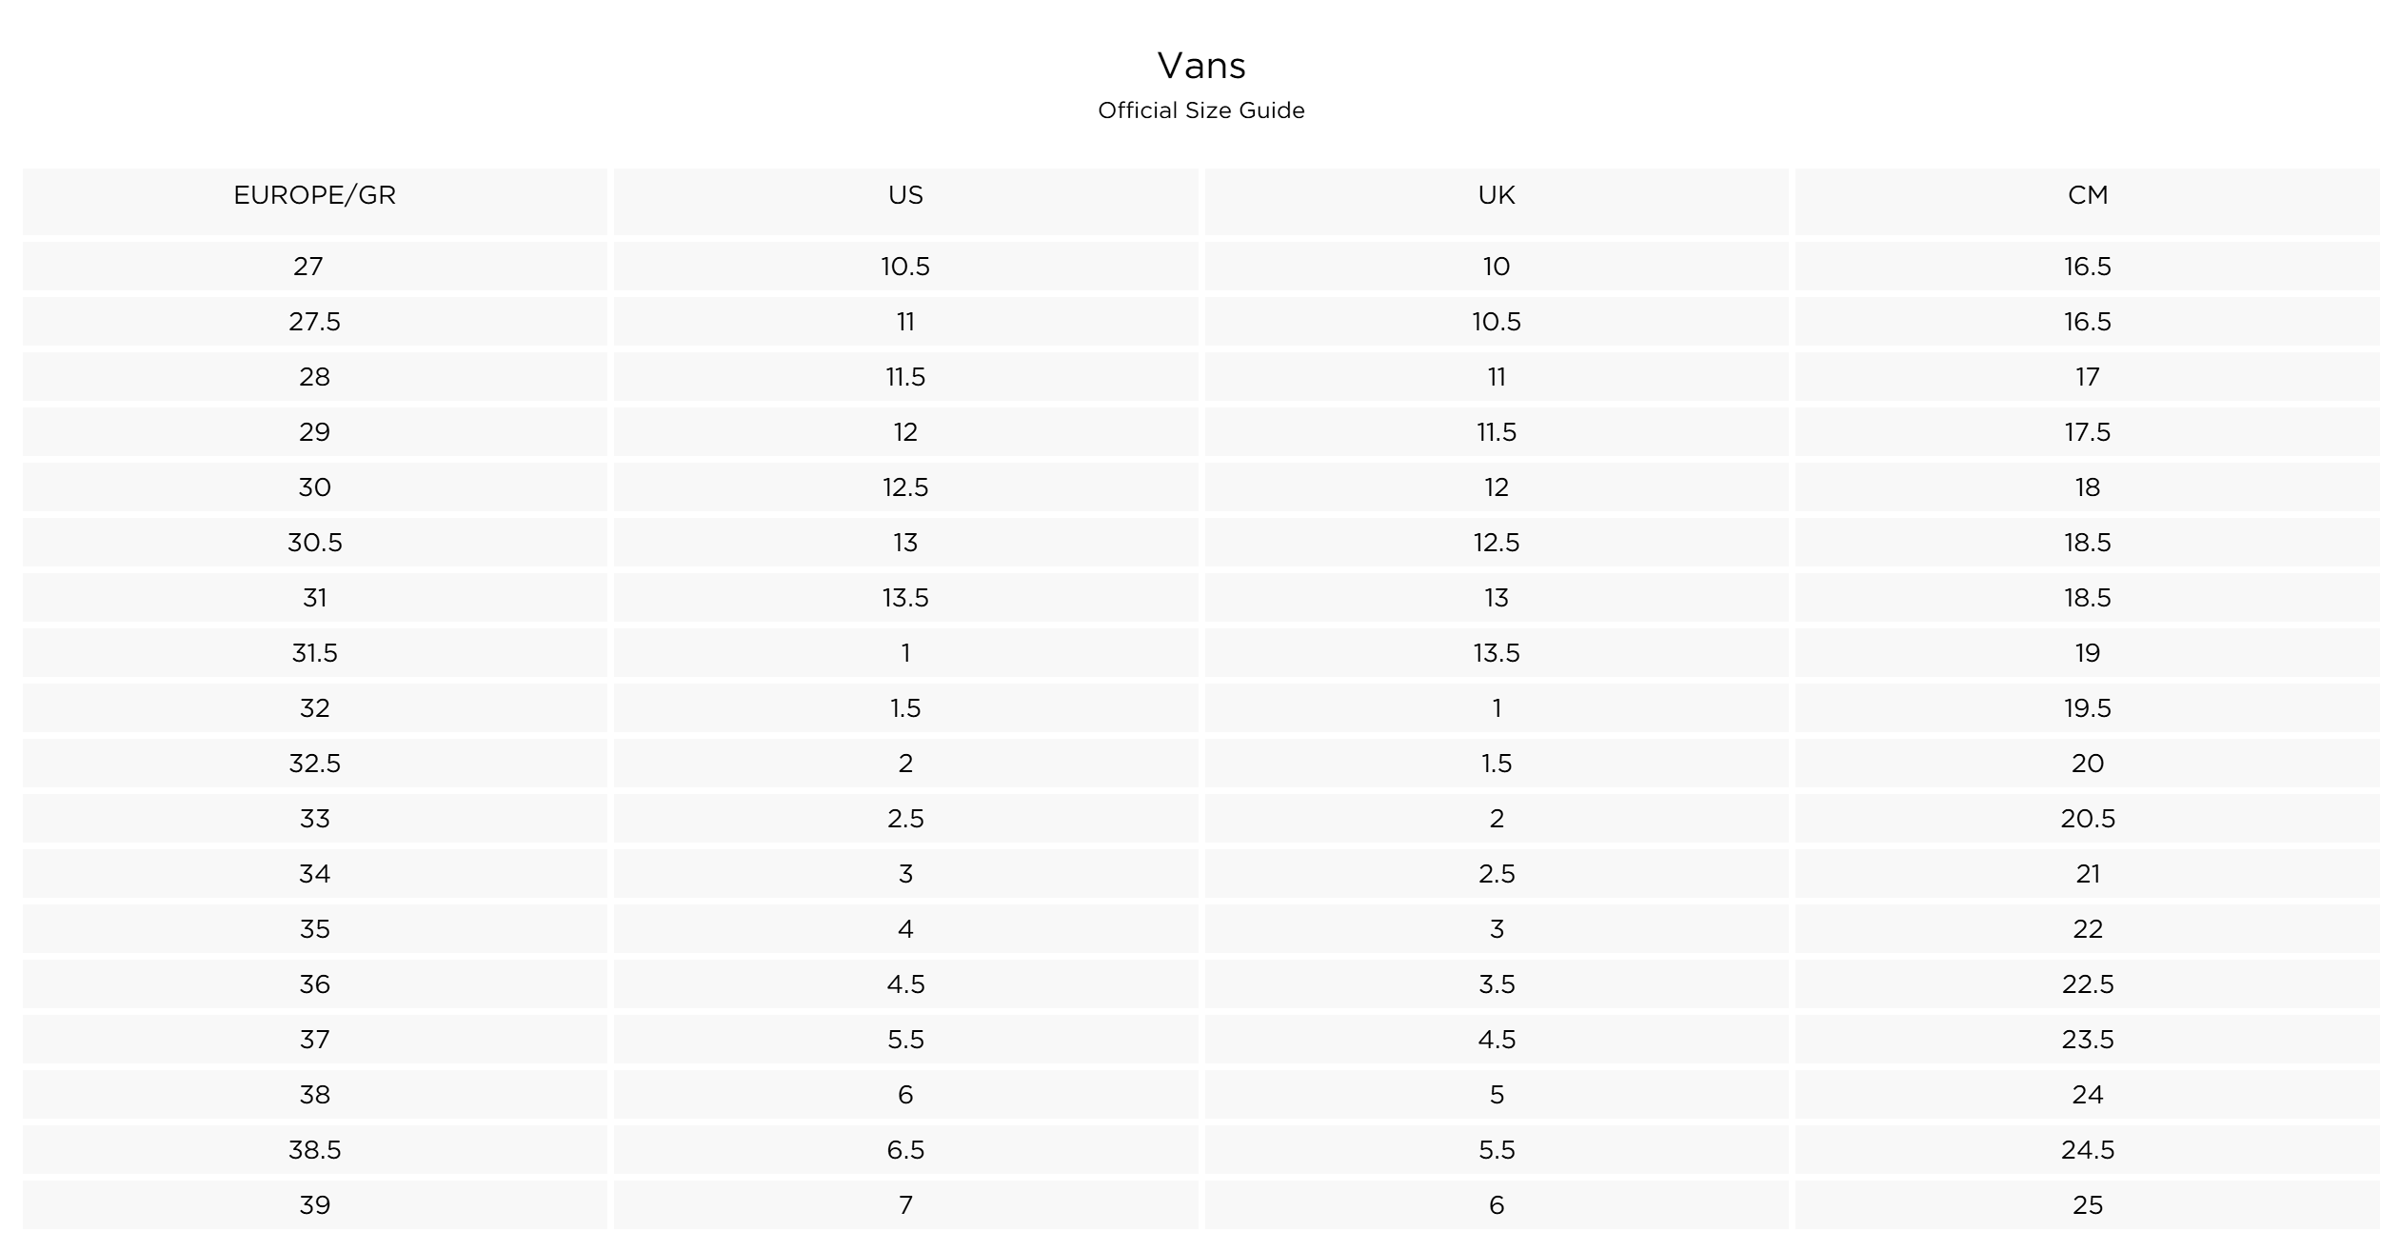Click the UK 5.5 size cell
This screenshot has width=2400, height=1251.
pos(1497,1149)
